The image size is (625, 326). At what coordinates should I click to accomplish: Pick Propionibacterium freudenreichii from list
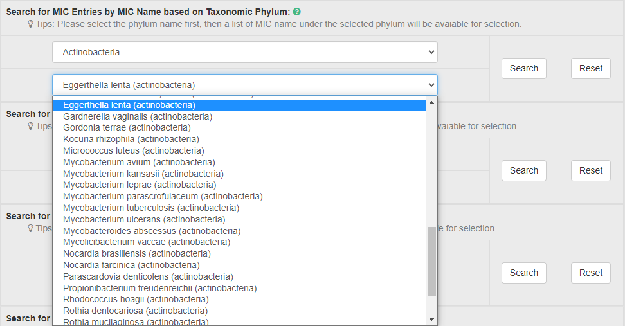(x=159, y=288)
